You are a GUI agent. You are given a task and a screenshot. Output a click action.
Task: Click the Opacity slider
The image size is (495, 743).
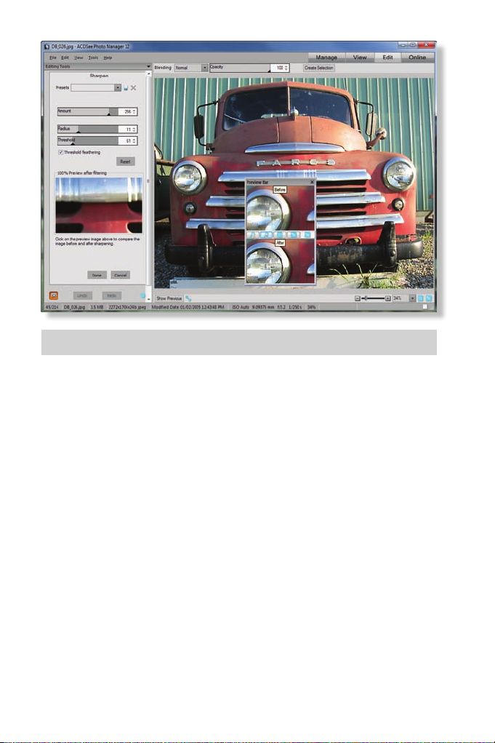[x=241, y=68]
